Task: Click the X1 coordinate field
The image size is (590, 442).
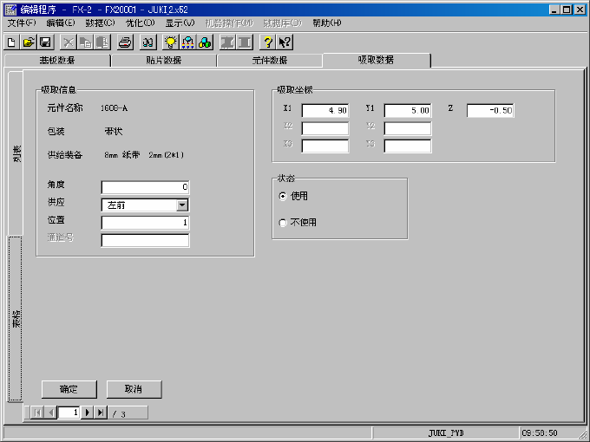Action: click(x=325, y=111)
